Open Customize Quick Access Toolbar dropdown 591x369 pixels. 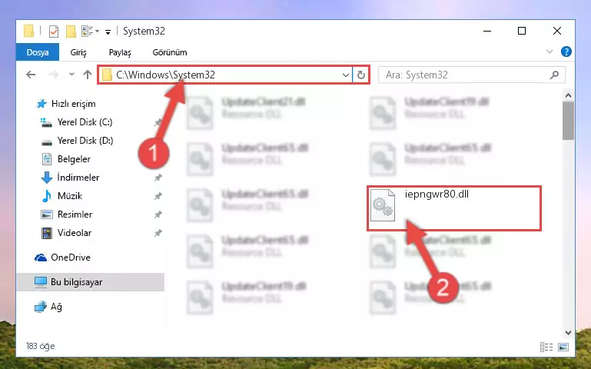108,32
